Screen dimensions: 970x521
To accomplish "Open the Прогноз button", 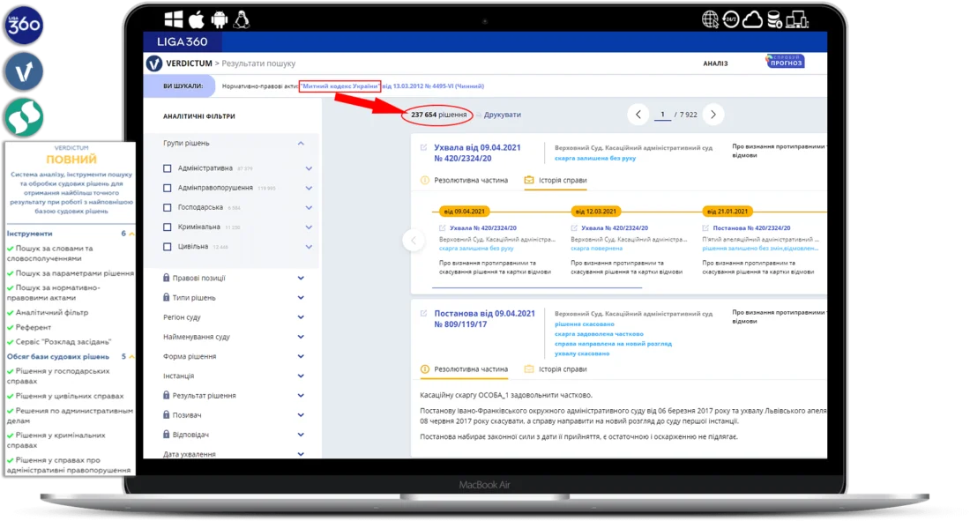I will [785, 61].
